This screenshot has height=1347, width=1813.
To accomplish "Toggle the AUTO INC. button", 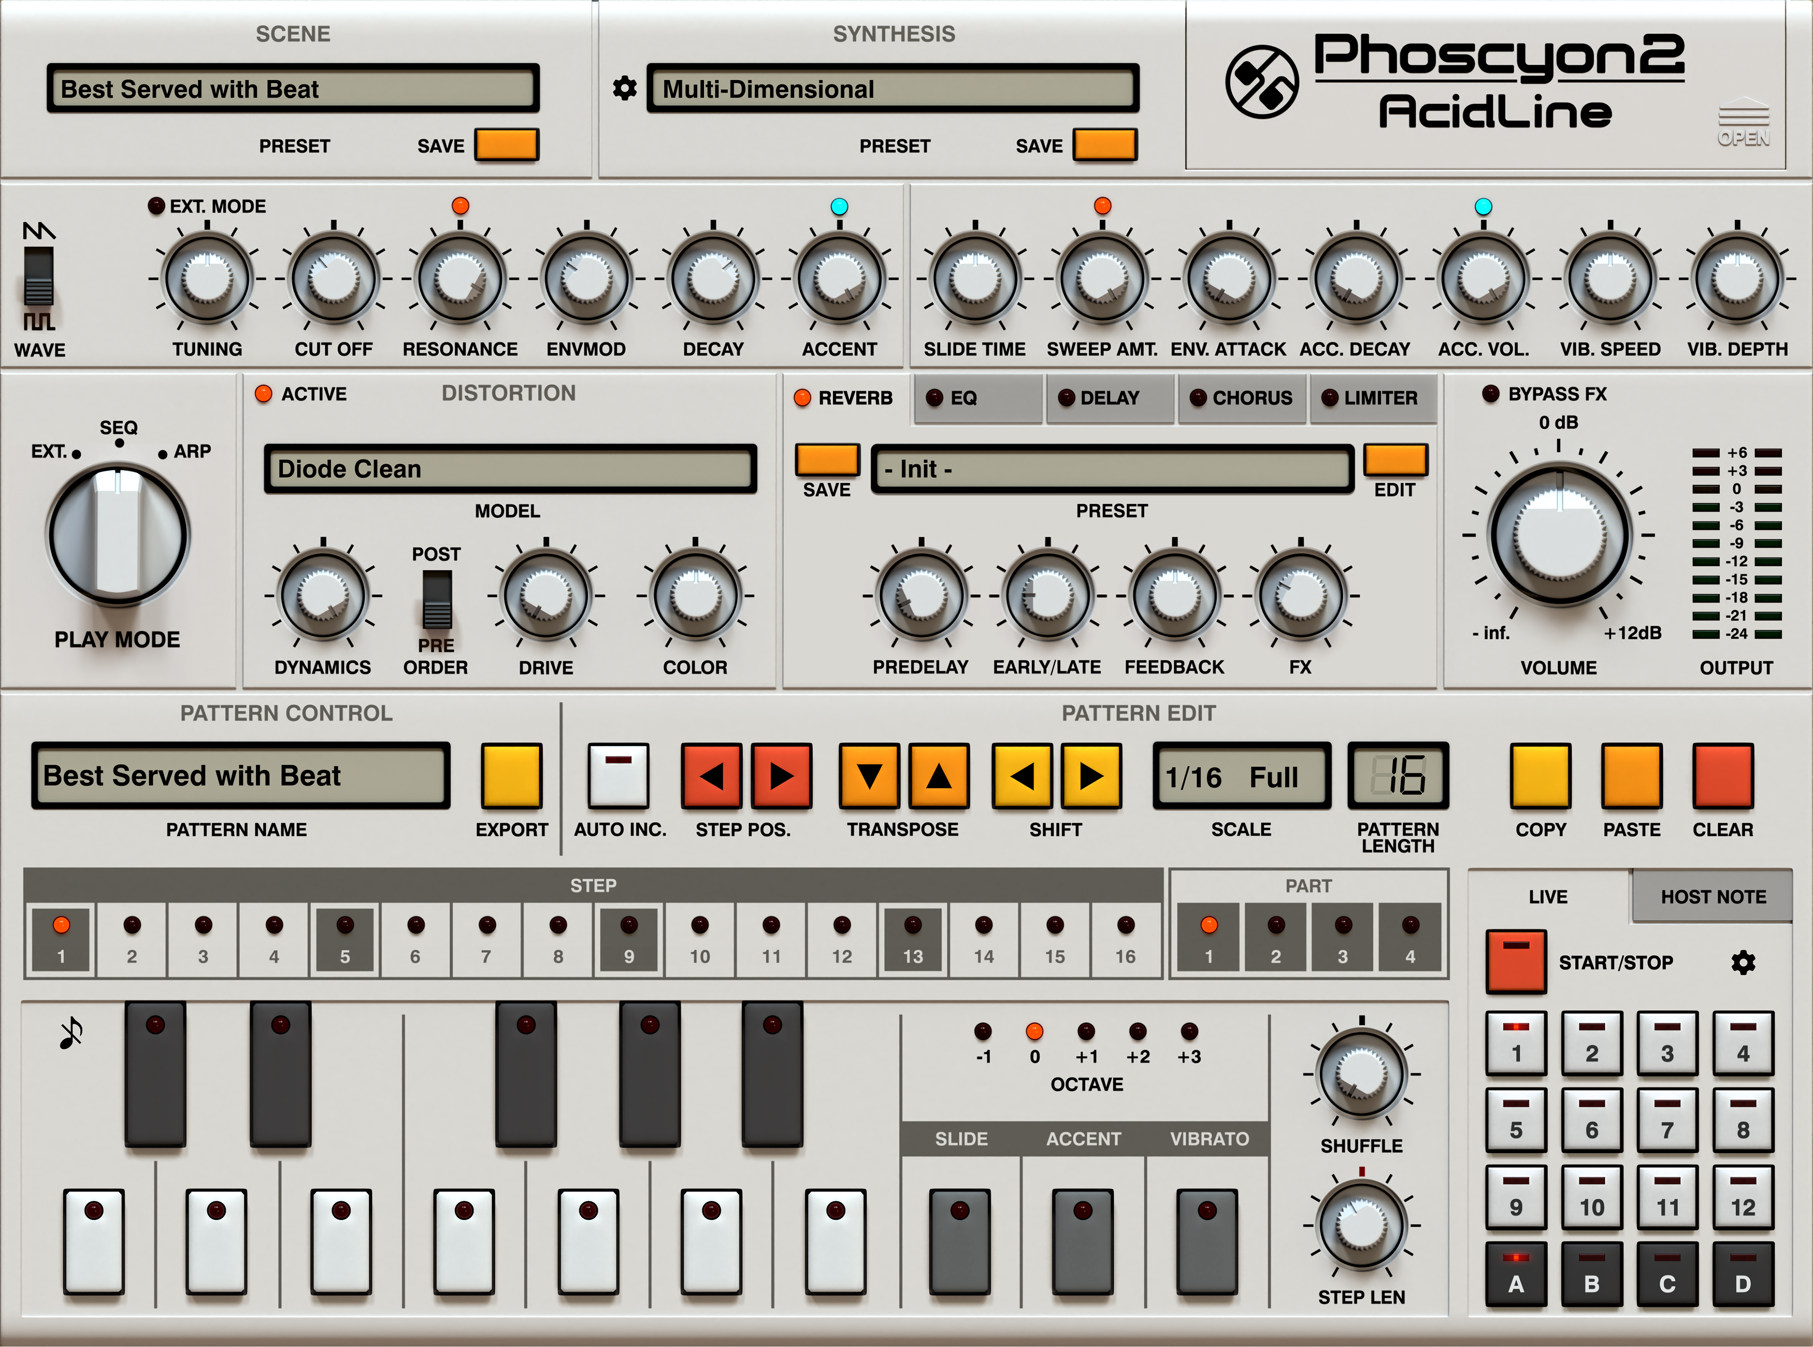I will [x=618, y=775].
